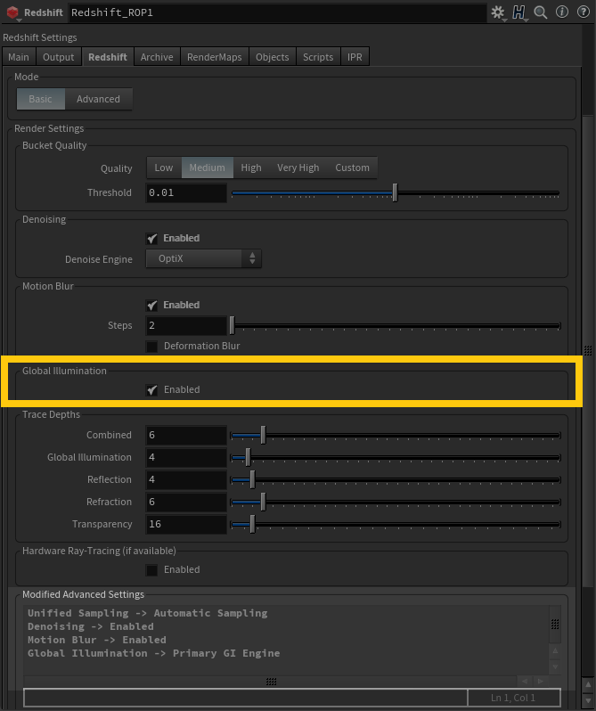The image size is (596, 711).
Task: Open the node info icon
Action: coord(562,12)
